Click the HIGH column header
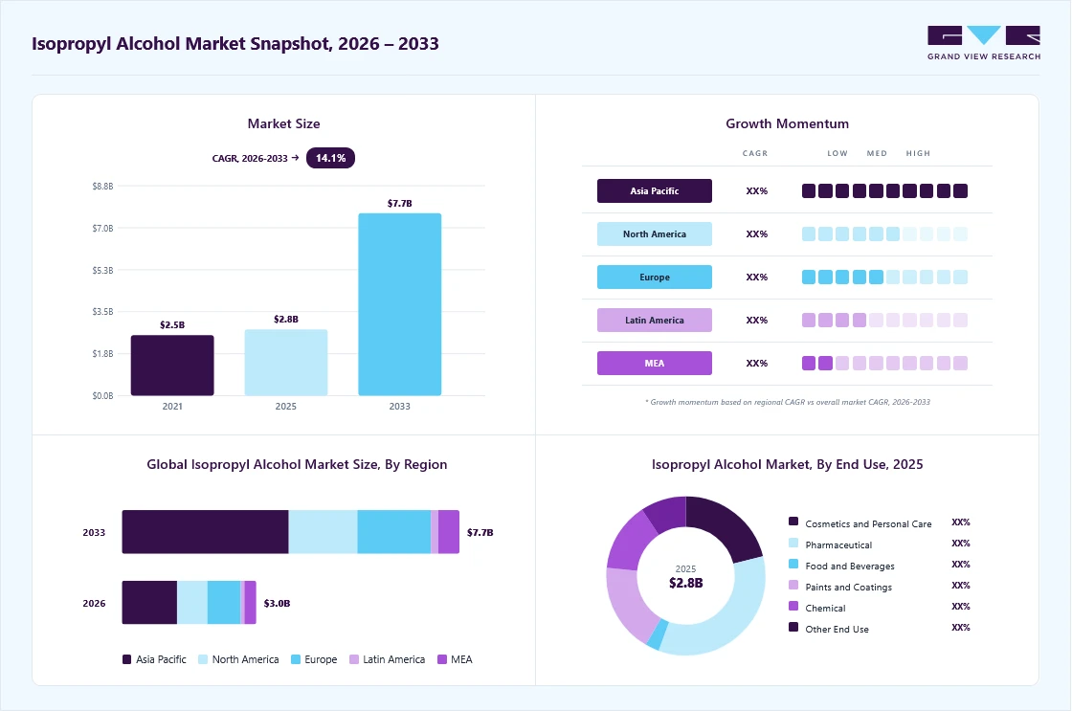Screen dimensions: 1072x711 918,153
